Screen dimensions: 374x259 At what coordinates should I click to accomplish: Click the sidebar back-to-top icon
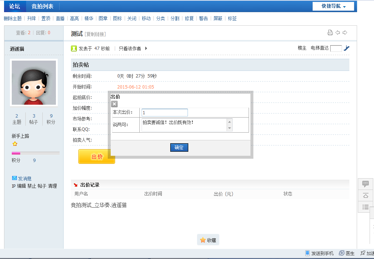pos(366,195)
